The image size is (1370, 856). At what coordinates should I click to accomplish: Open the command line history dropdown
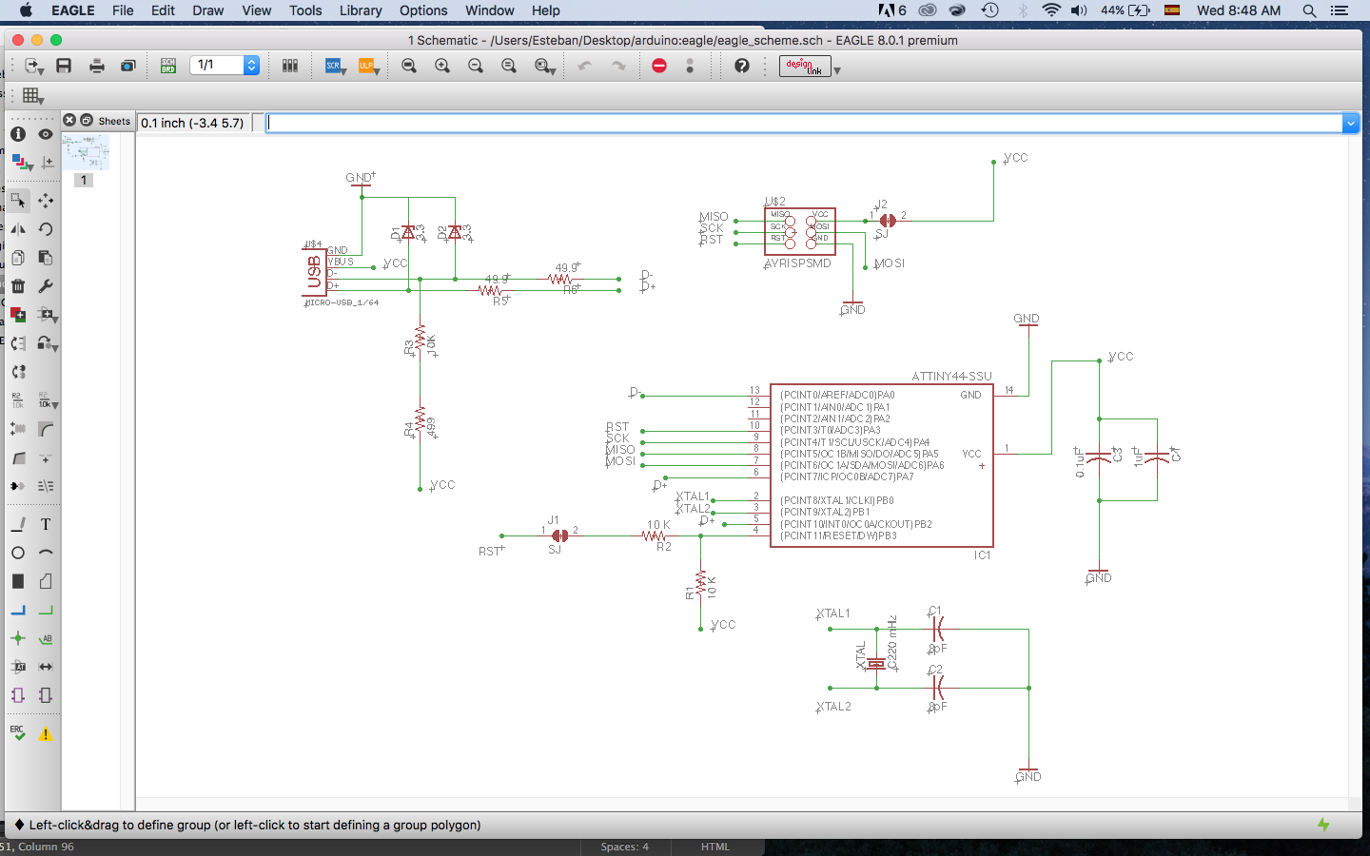(1350, 123)
